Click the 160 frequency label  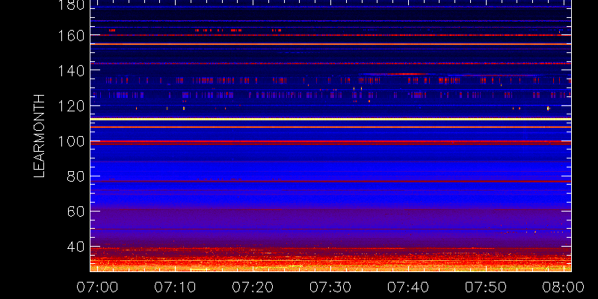pyautogui.click(x=71, y=35)
